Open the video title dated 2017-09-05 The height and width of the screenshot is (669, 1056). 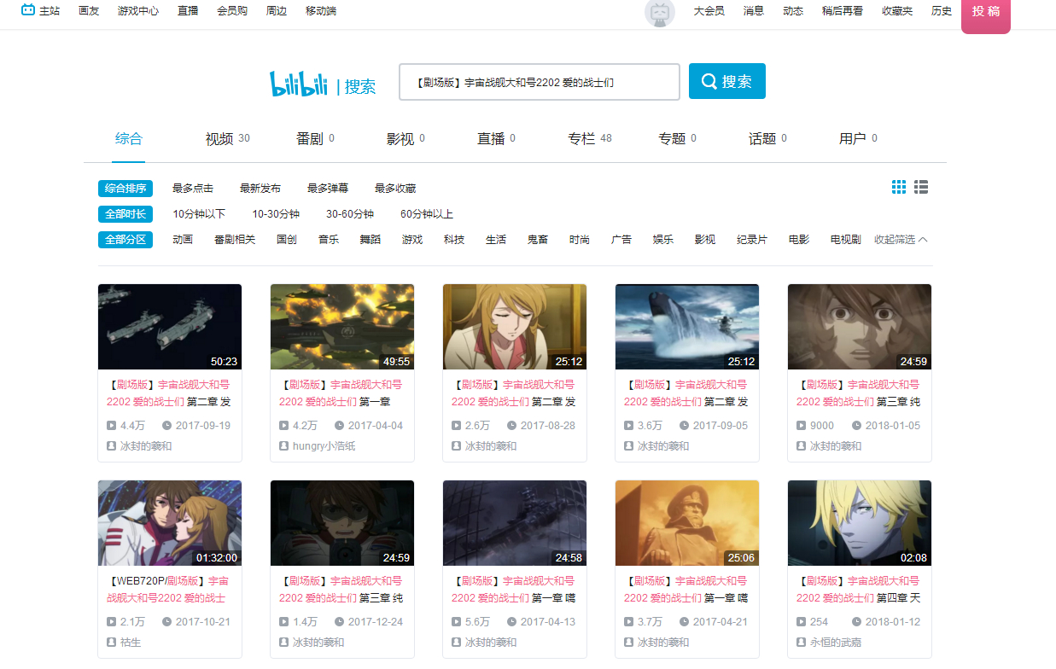tap(687, 393)
